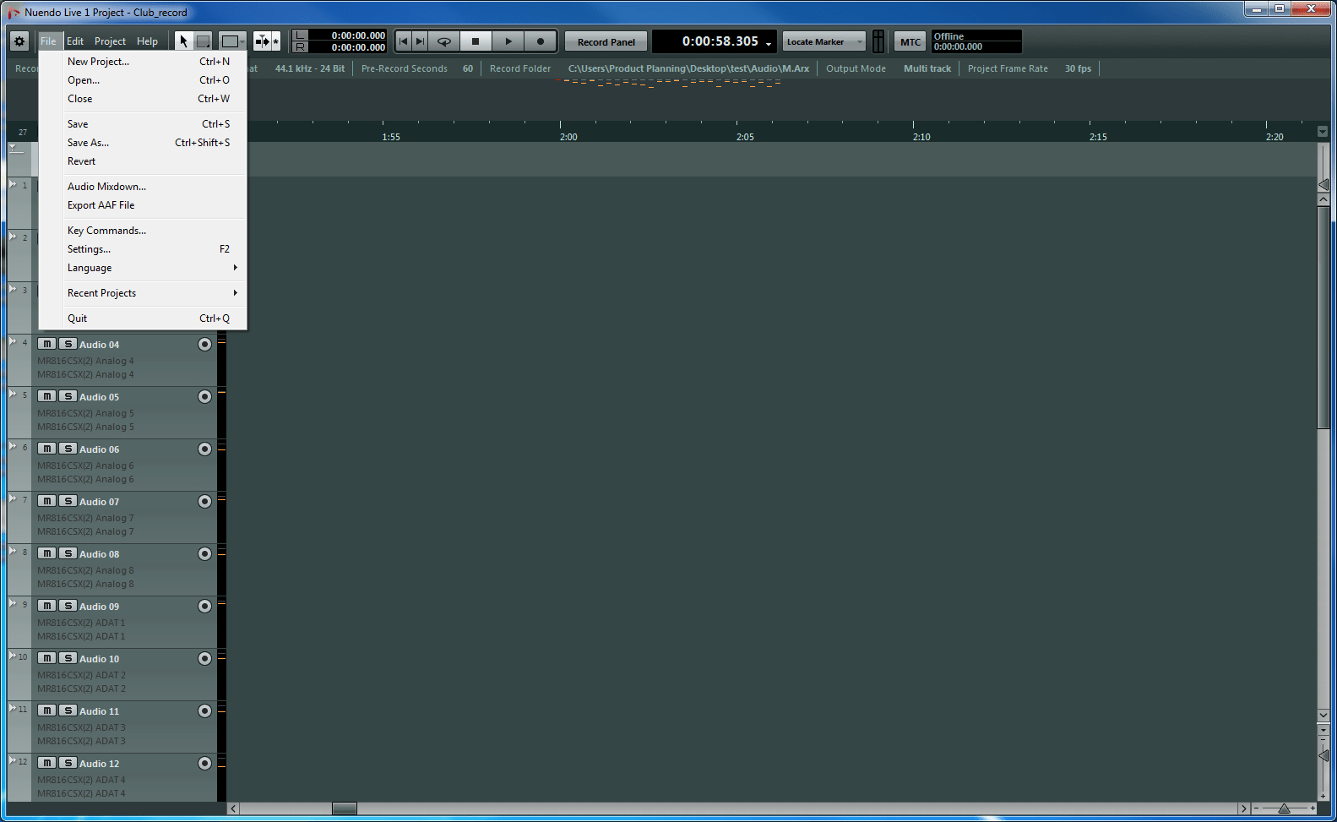
Task: Mute track Audio 06
Action: pyautogui.click(x=47, y=449)
